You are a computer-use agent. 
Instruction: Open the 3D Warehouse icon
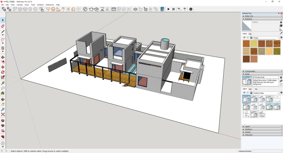(3, 121)
